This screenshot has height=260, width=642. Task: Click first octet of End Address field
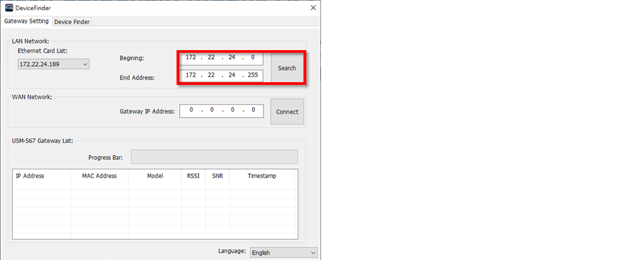click(191, 76)
